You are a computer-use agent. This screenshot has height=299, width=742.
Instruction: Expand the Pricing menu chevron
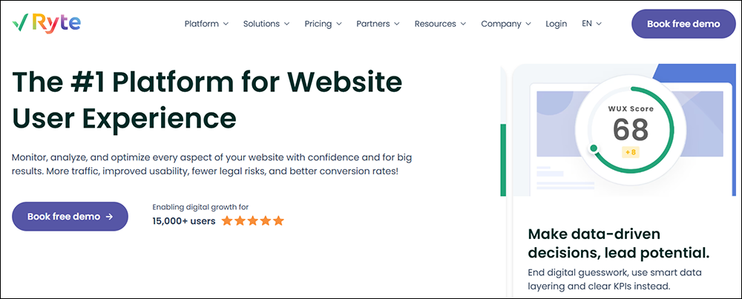pos(338,24)
